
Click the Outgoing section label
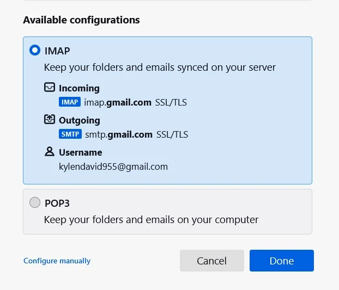pyautogui.click(x=80, y=120)
